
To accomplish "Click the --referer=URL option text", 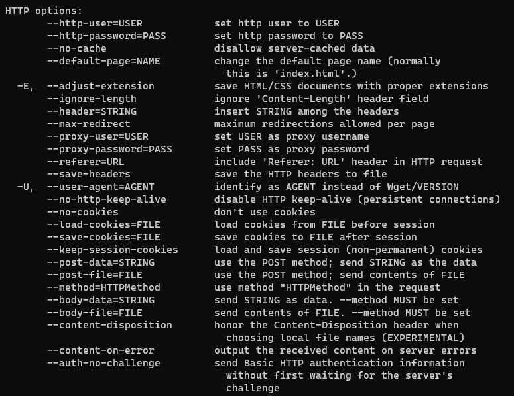I will 86,162.
